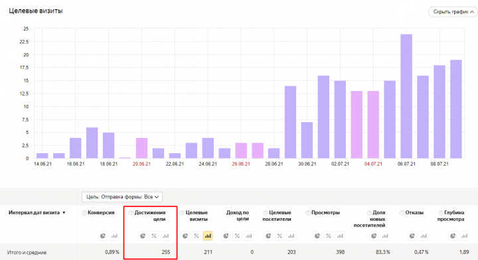Show pie chart for Отказы column
Viewport: 478px width, 260px height.
(x=412, y=236)
